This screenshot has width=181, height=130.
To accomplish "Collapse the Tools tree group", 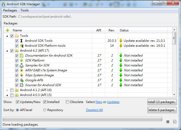I will click(7, 36).
